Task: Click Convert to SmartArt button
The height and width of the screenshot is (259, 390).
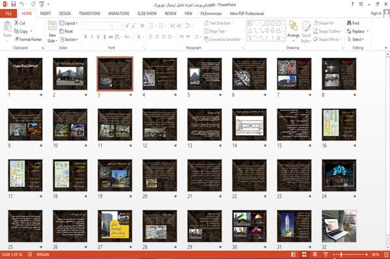Action: pos(224,39)
